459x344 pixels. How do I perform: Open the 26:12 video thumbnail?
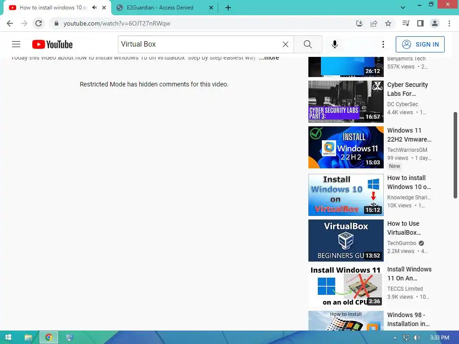point(346,67)
